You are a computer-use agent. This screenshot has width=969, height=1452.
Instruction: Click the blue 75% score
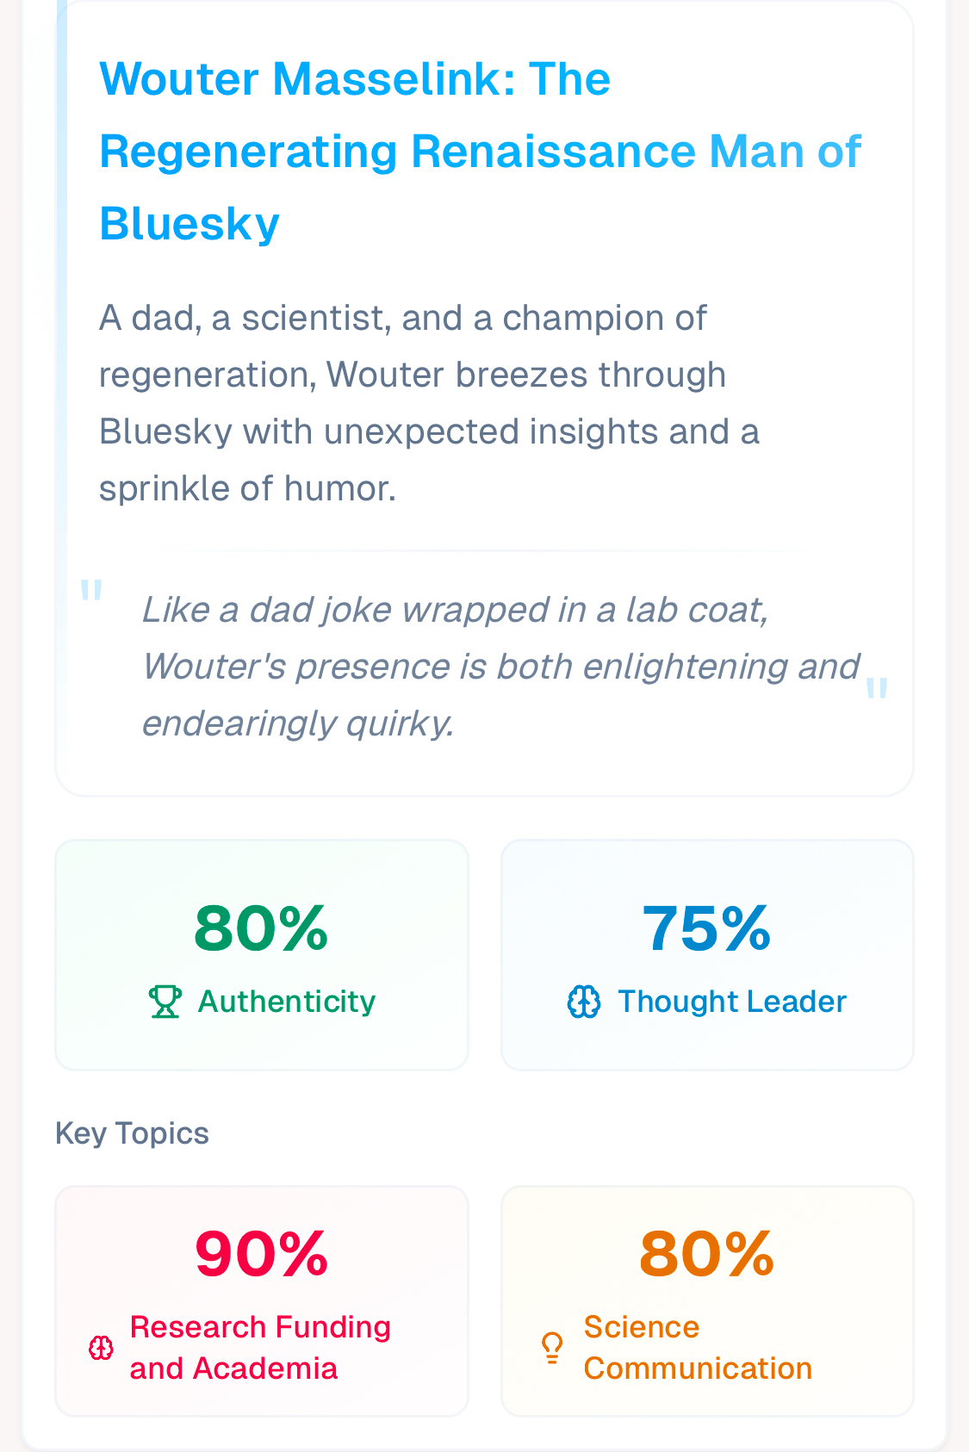pyautogui.click(x=706, y=928)
